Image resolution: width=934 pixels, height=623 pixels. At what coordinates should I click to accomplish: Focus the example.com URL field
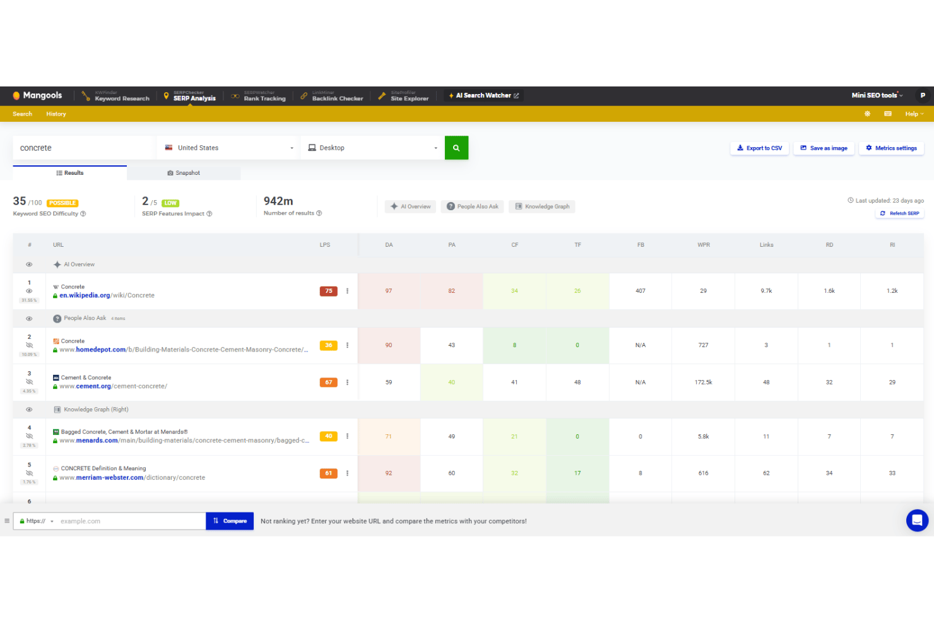click(x=131, y=521)
